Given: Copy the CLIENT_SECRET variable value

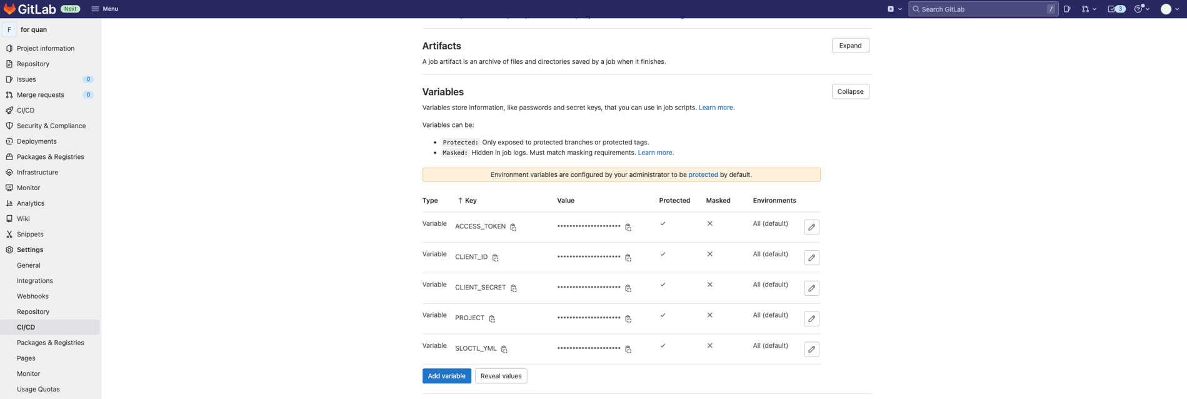Looking at the screenshot, I should tap(628, 288).
